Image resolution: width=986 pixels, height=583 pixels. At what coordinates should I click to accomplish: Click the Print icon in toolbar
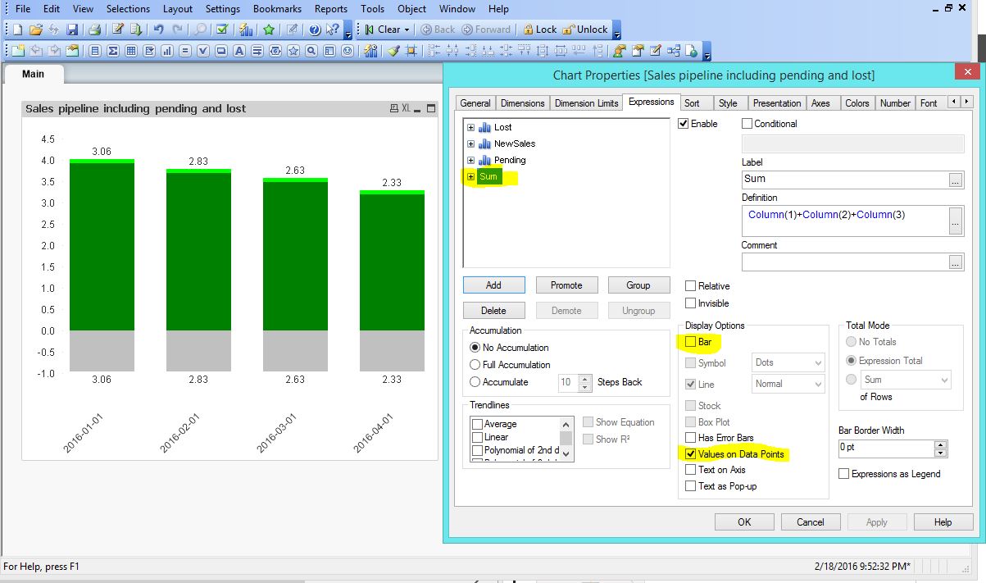point(94,30)
